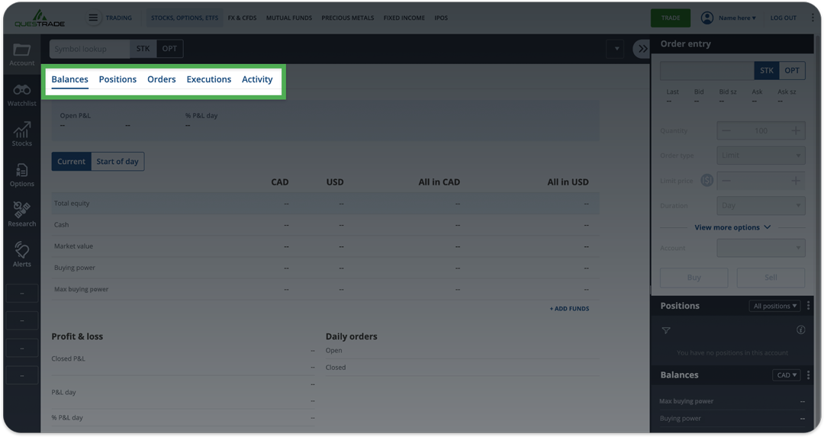Open the Balances tab
The width and height of the screenshot is (824, 437).
[x=70, y=79]
